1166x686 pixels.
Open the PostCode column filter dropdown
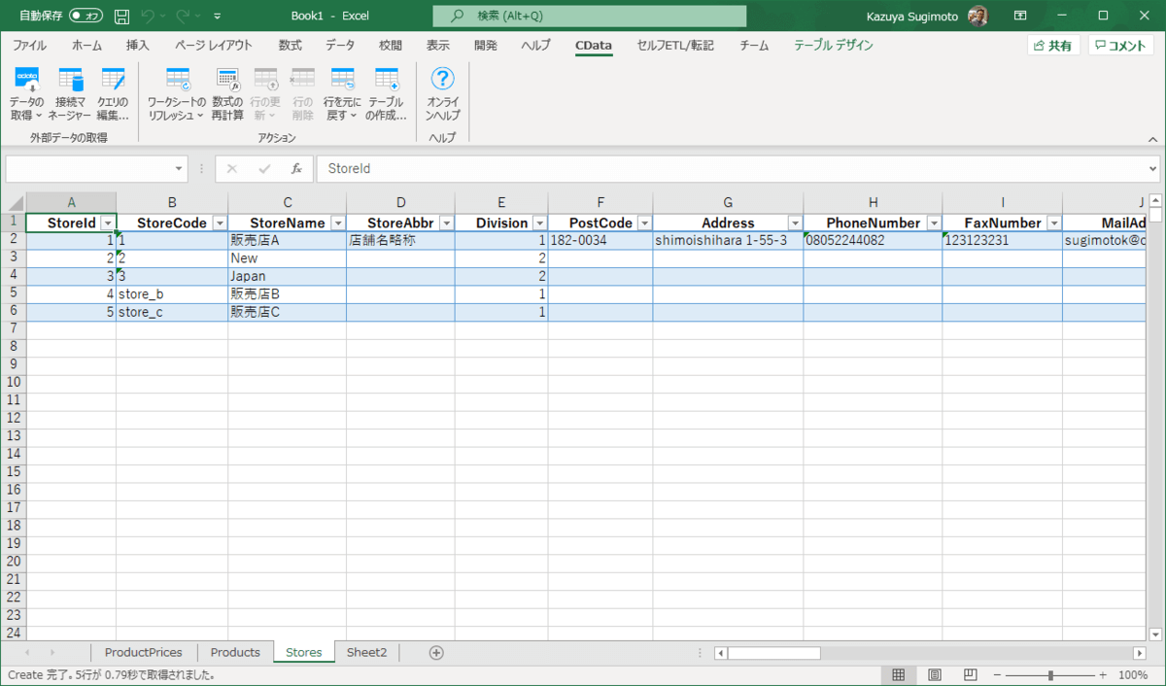(x=644, y=223)
